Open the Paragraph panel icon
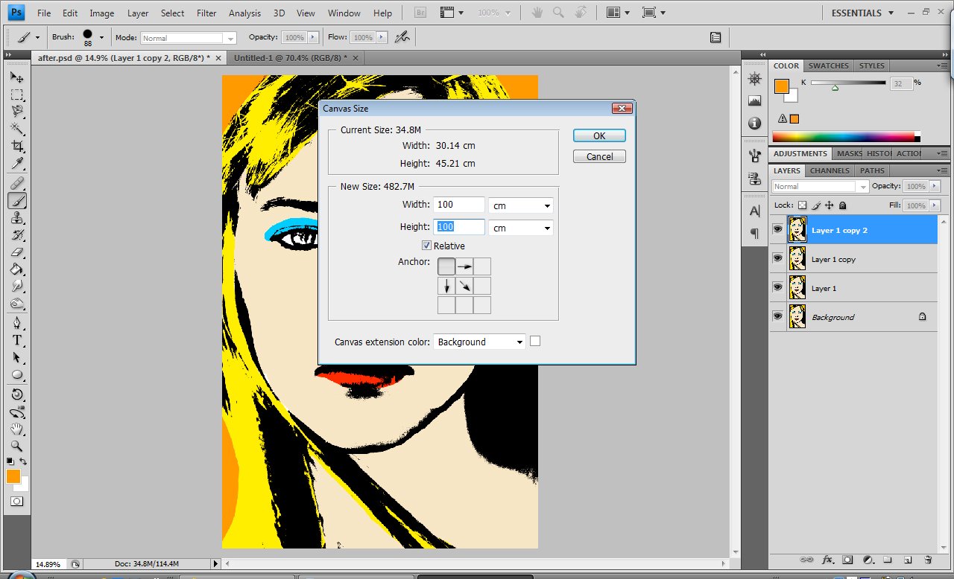Screen dimensions: 954x579 pos(754,234)
